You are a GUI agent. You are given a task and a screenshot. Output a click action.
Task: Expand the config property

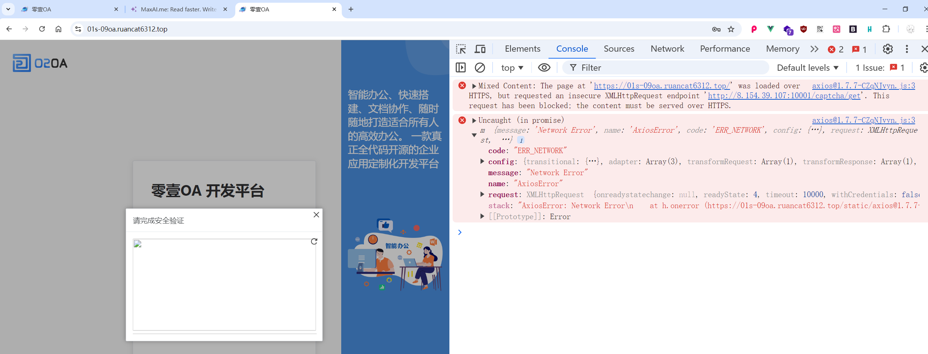coord(482,161)
